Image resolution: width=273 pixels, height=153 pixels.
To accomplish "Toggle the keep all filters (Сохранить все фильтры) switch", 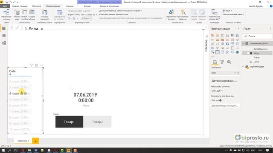I will pos(219,100).
